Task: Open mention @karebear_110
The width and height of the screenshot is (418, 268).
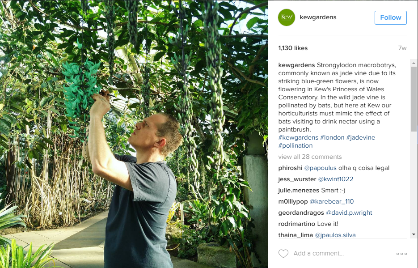Action: click(332, 202)
